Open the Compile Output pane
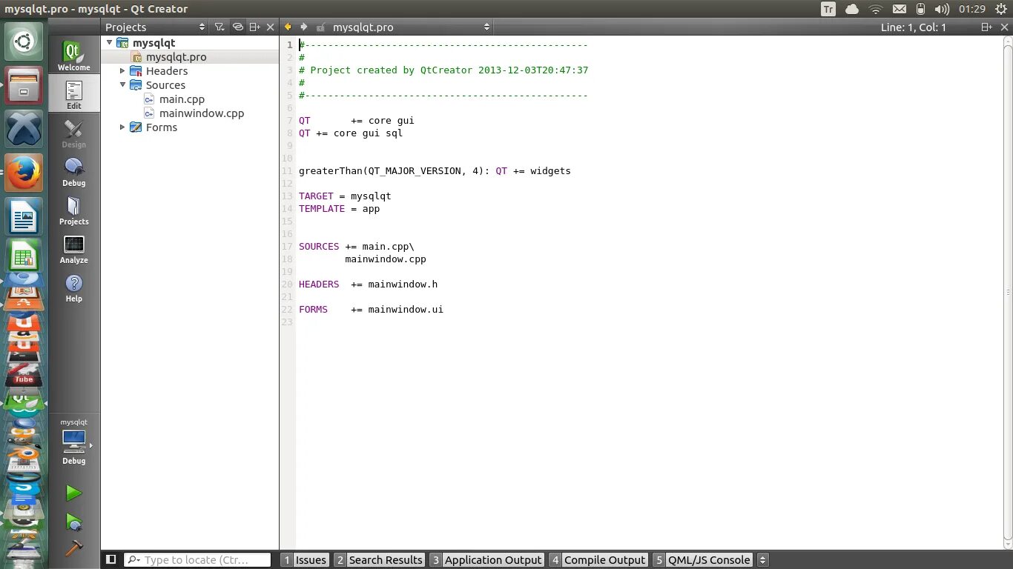Image resolution: width=1013 pixels, height=569 pixels. pos(598,560)
